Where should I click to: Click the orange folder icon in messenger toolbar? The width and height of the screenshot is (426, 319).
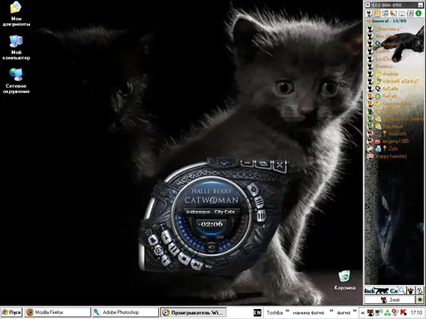click(377, 13)
